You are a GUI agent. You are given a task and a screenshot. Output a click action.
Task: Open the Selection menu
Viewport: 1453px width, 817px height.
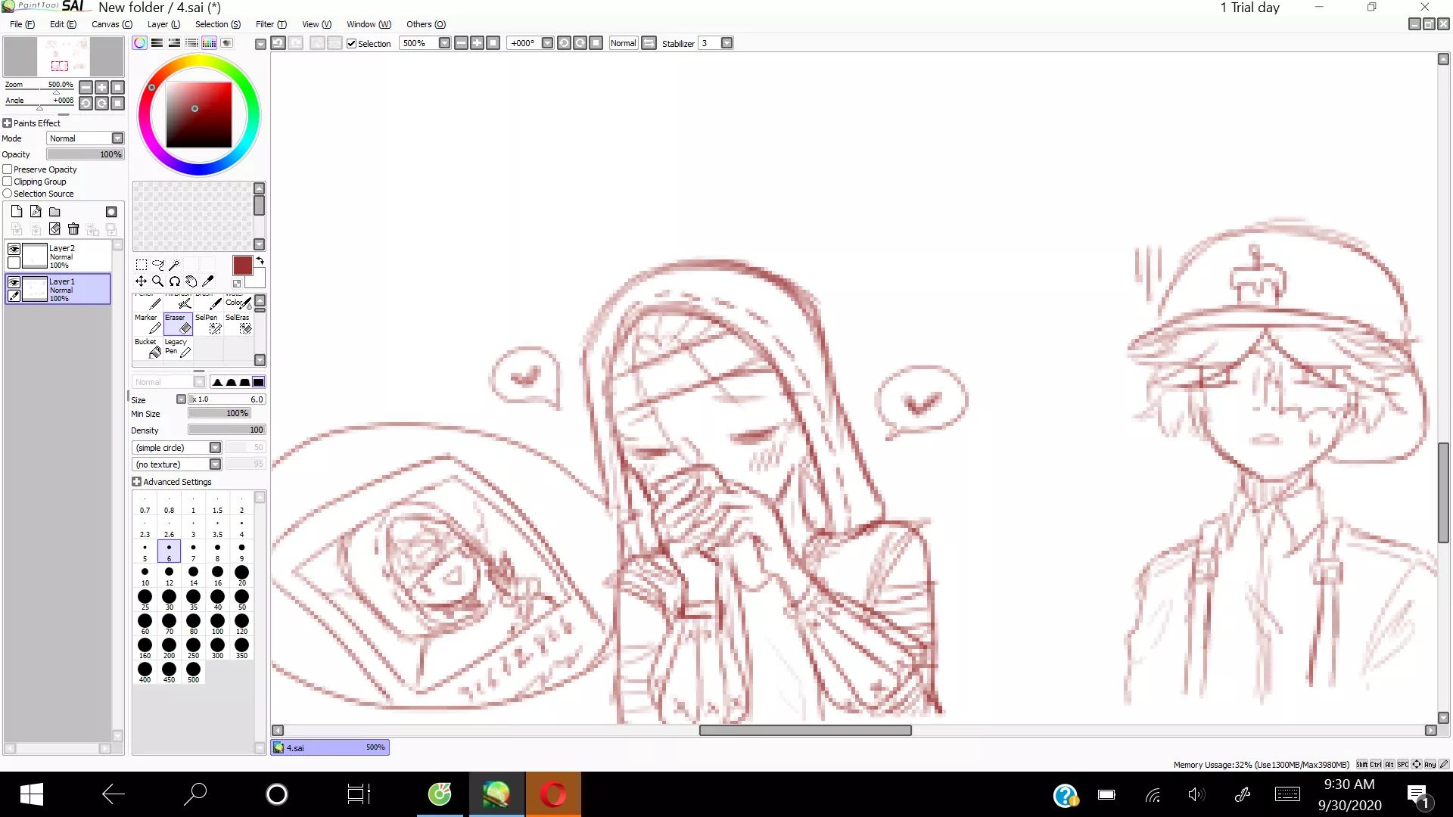(218, 24)
